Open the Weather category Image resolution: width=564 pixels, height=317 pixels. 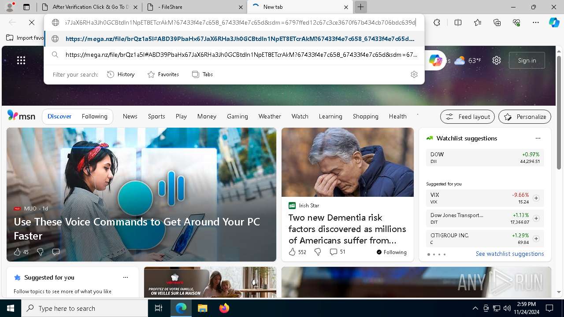[270, 116]
